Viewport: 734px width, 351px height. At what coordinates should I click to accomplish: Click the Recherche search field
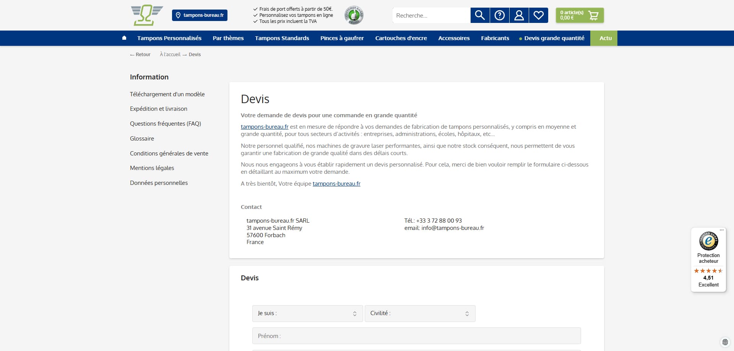[x=431, y=15]
